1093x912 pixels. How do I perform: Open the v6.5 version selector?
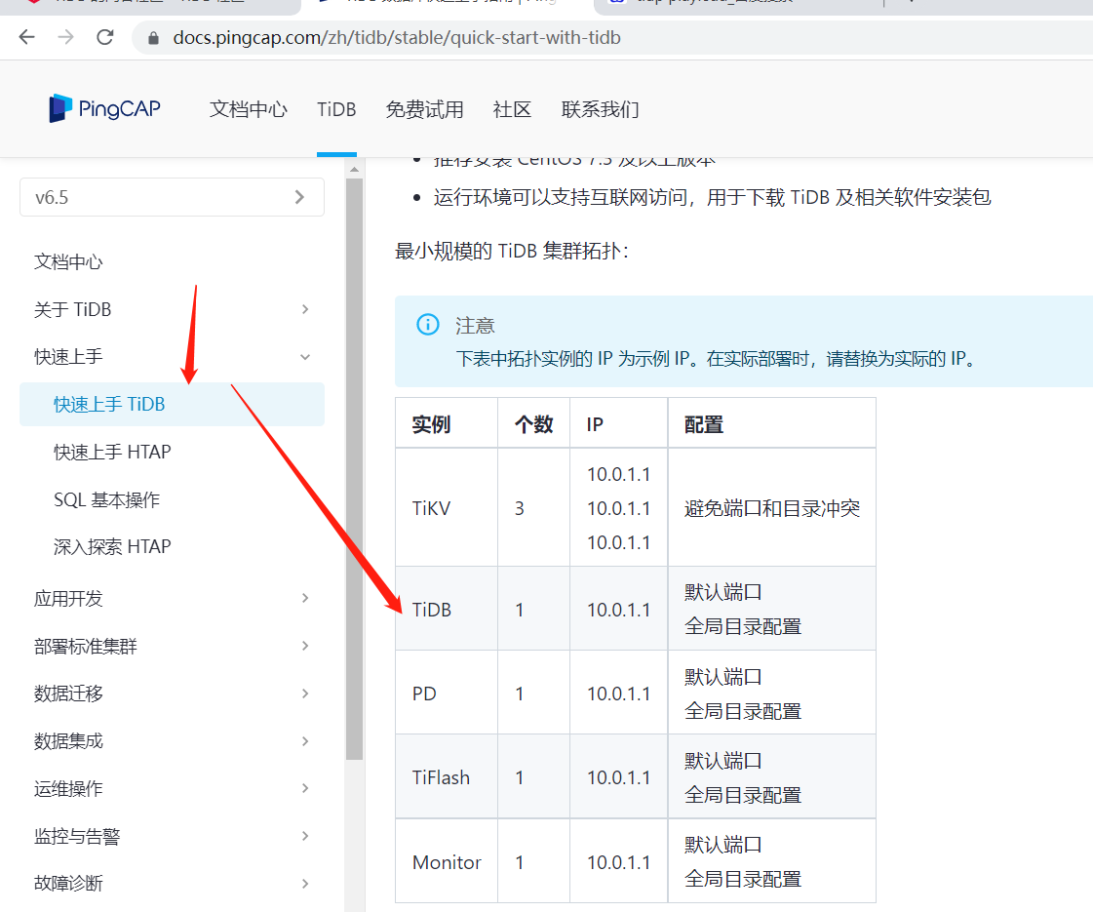tap(172, 197)
